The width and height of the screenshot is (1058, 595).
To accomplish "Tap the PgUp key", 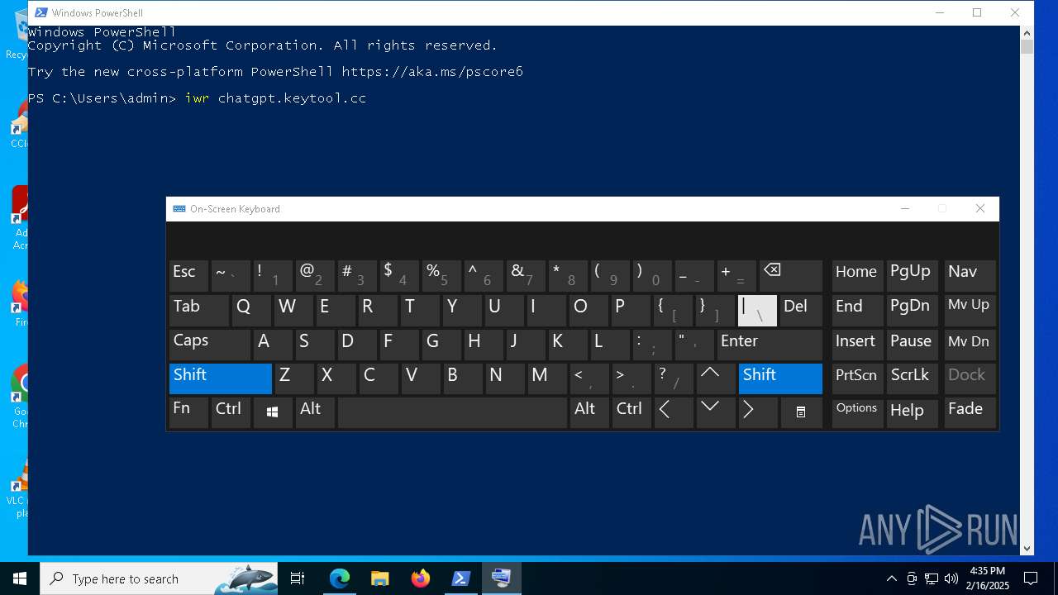I will pos(913,276).
